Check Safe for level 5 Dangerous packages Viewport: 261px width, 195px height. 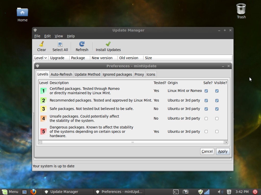[206, 132]
